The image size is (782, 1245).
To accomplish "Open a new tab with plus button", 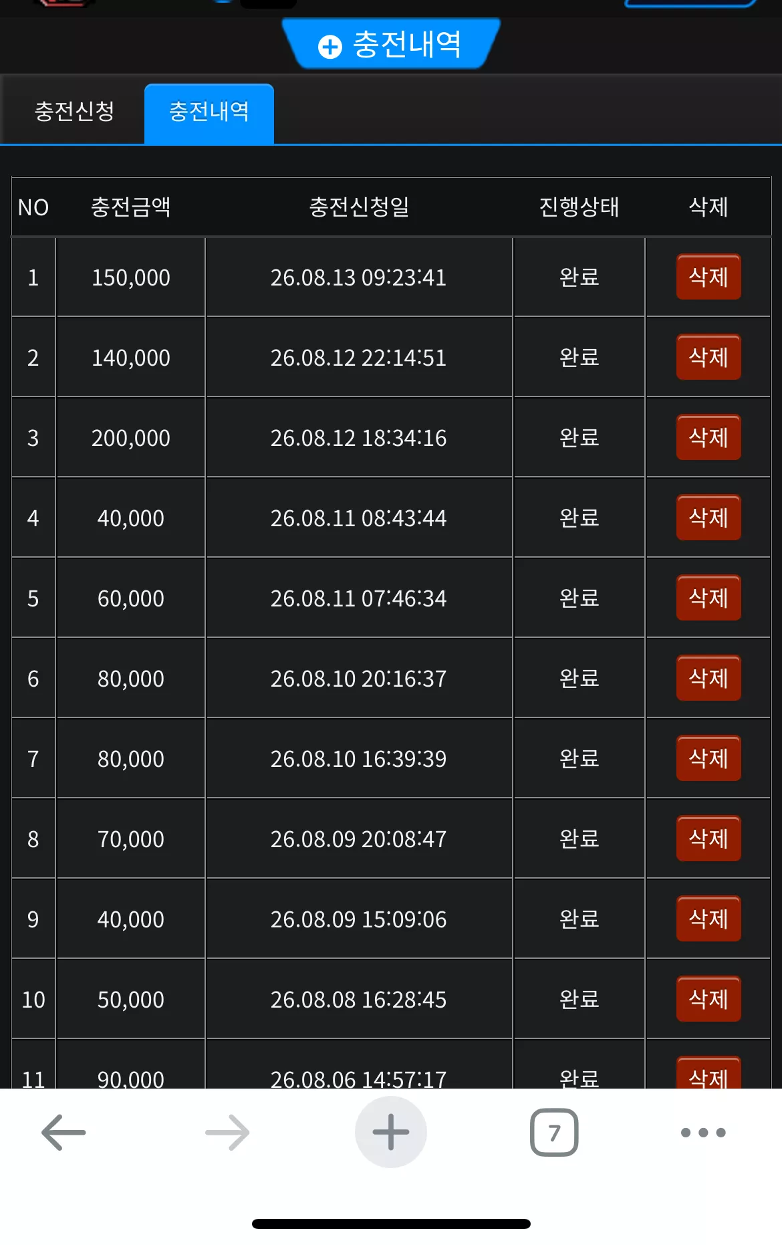I will pos(391,1132).
